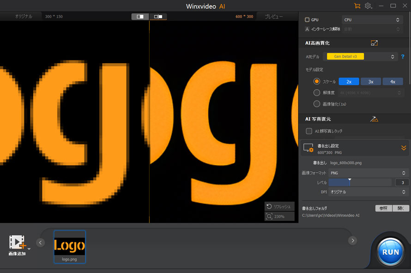Image resolution: width=411 pixels, height=273 pixels.
Task: Select the 4x scale option
Action: 393,82
